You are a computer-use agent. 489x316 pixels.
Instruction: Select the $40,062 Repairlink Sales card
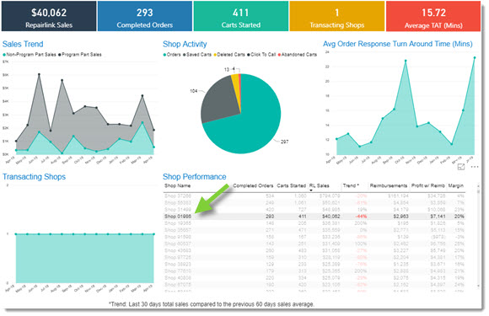49,16
